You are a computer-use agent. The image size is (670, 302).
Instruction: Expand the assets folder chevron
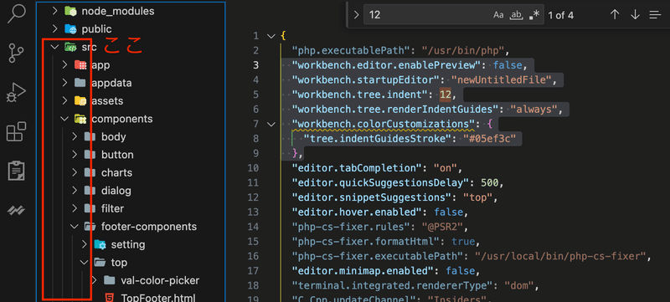(x=64, y=100)
